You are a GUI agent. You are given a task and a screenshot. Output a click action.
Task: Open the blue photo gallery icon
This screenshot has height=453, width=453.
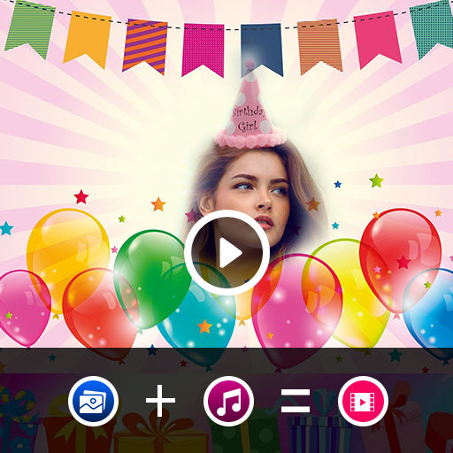93,401
